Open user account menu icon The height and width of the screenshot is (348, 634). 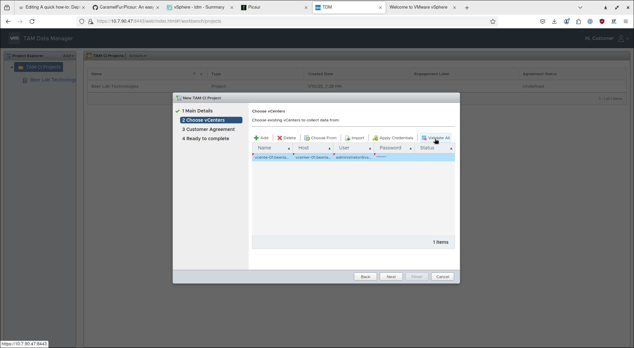[x=623, y=39]
